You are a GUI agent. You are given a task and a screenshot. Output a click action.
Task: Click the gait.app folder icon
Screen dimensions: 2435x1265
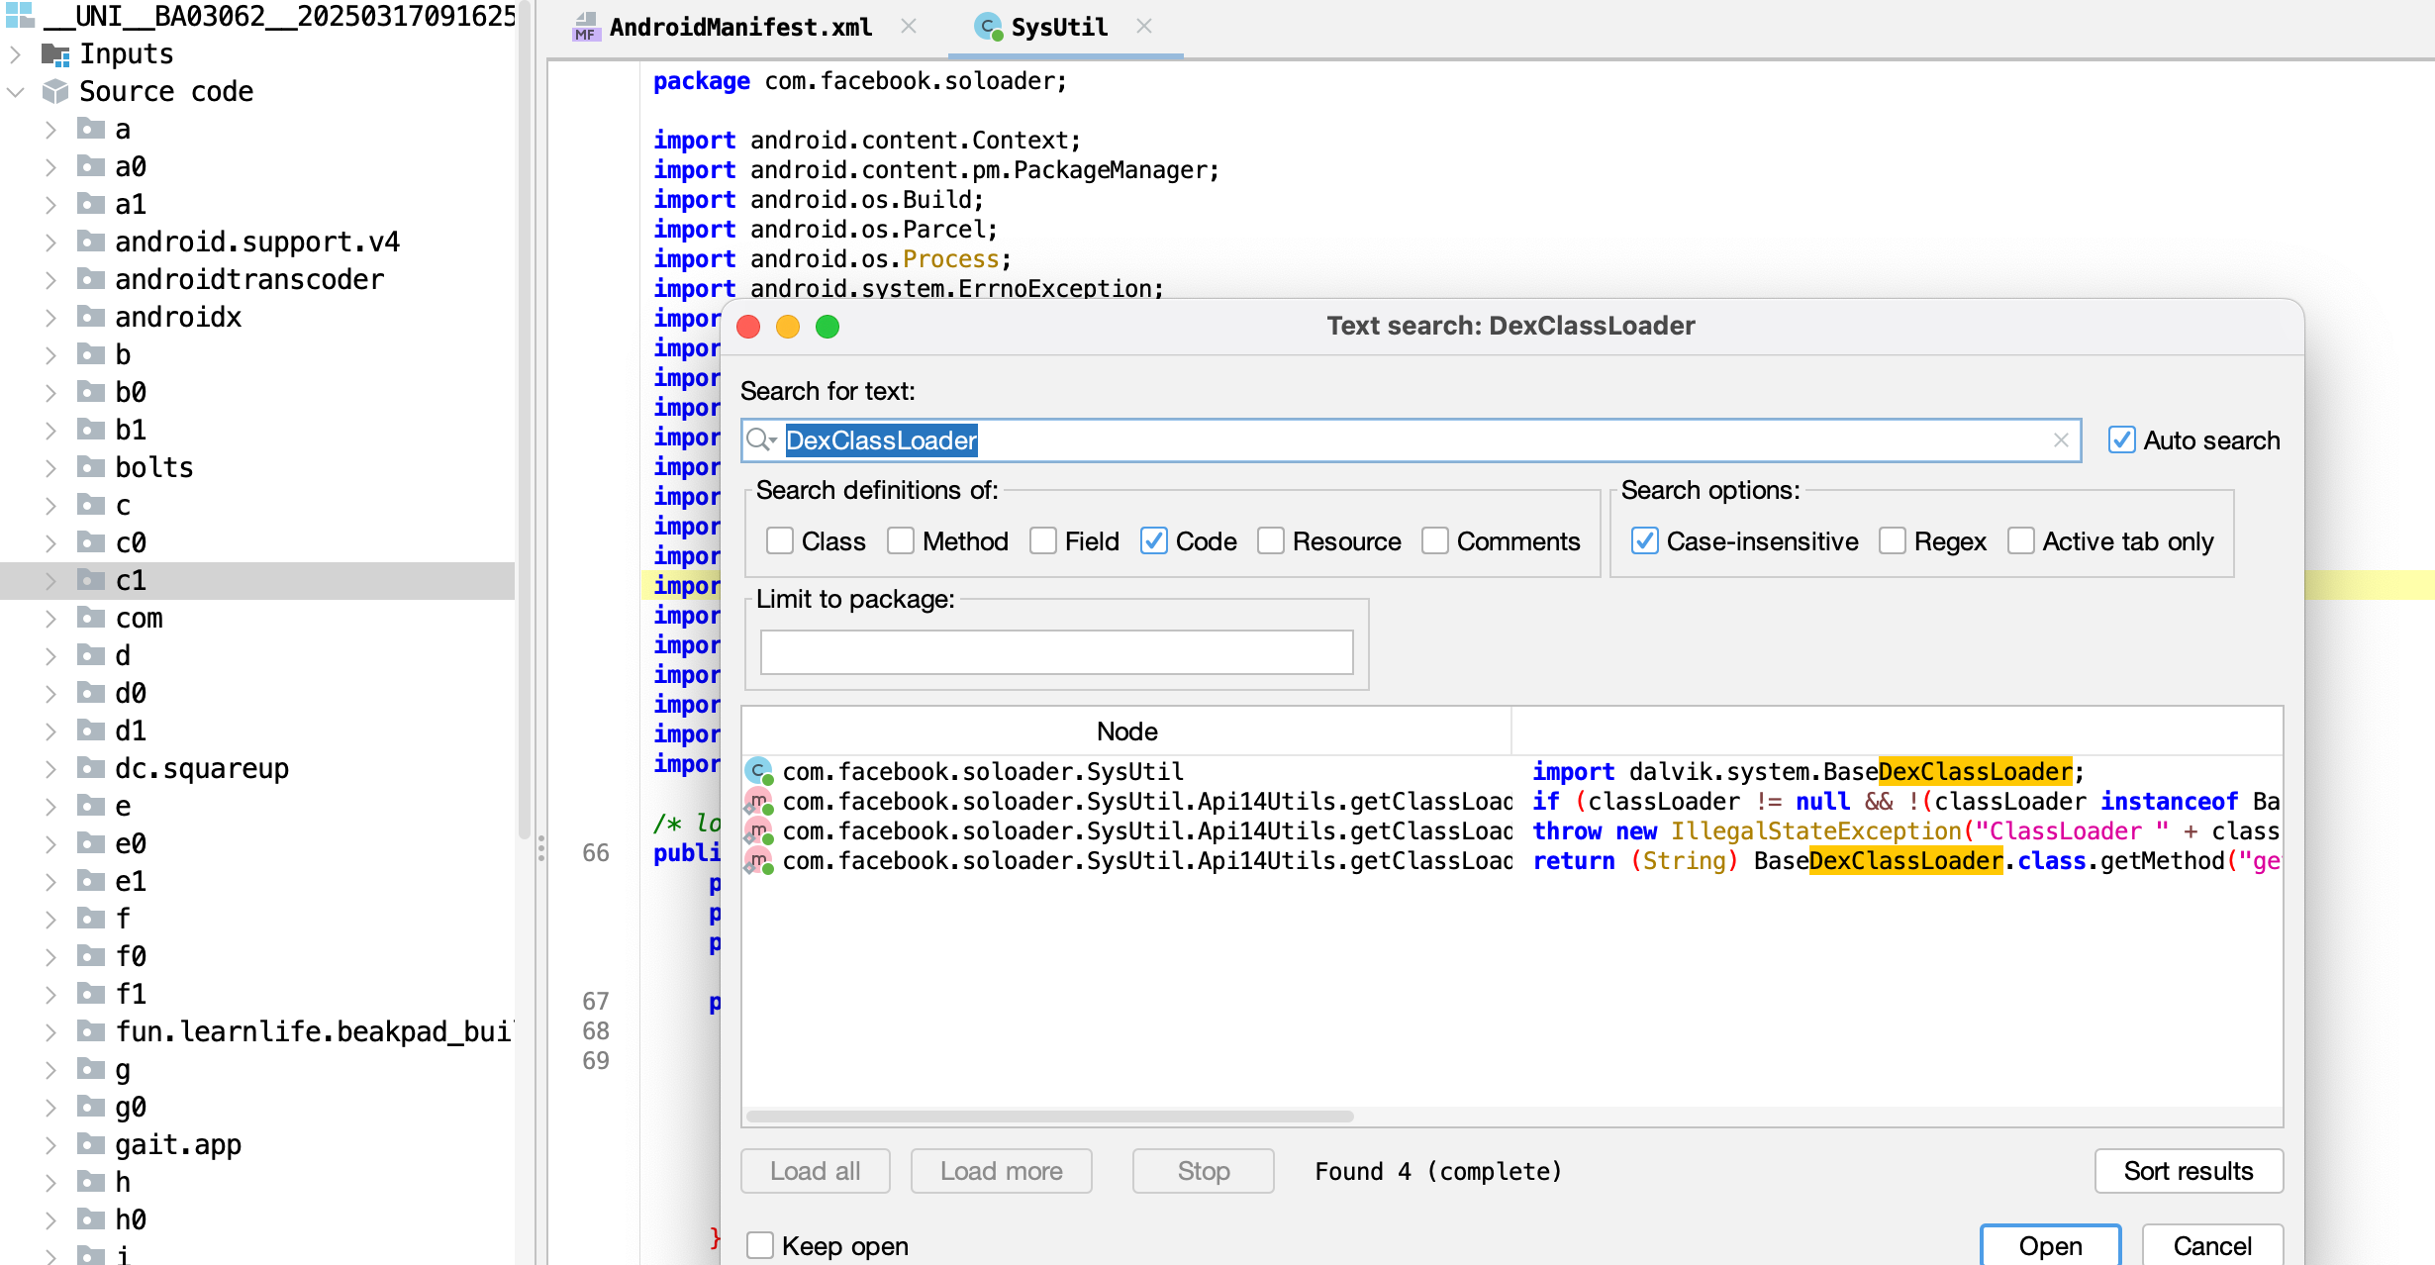tap(91, 1144)
